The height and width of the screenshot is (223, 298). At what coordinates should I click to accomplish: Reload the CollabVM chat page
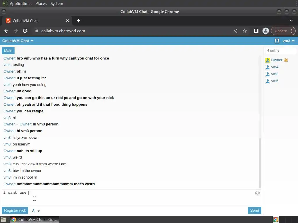point(25,31)
